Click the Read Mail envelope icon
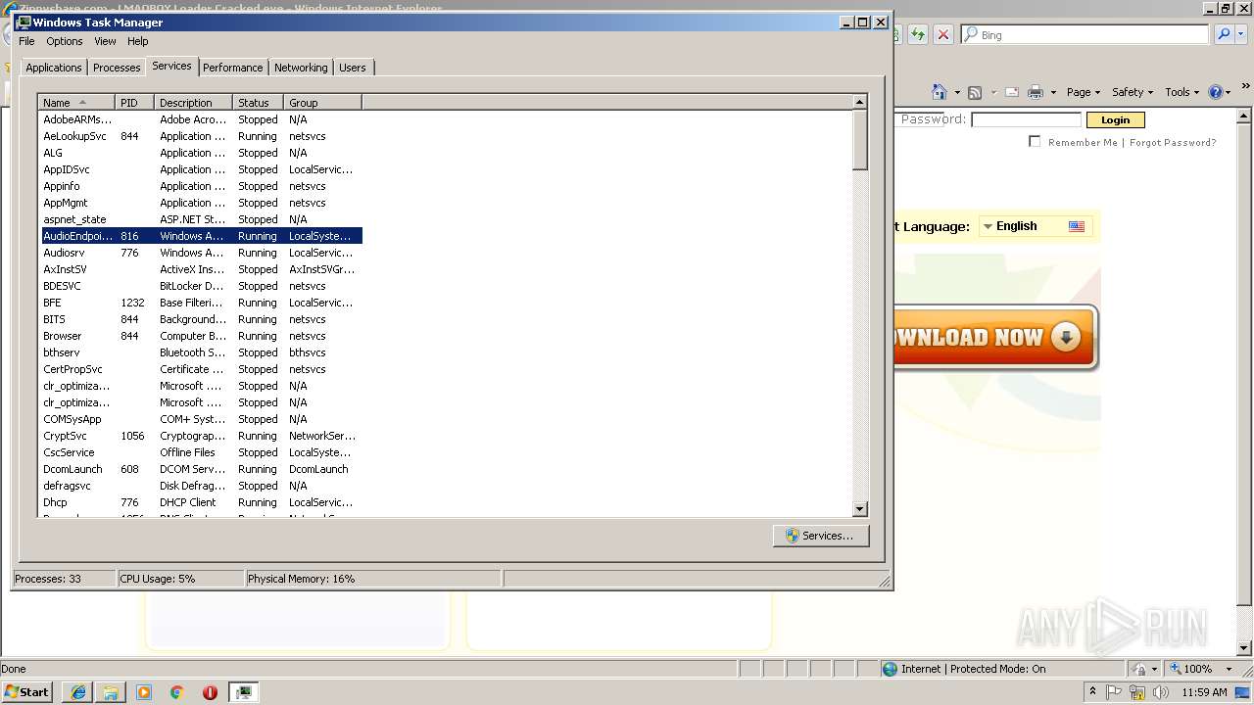Screen dimensions: 1254x705 (x=1012, y=92)
